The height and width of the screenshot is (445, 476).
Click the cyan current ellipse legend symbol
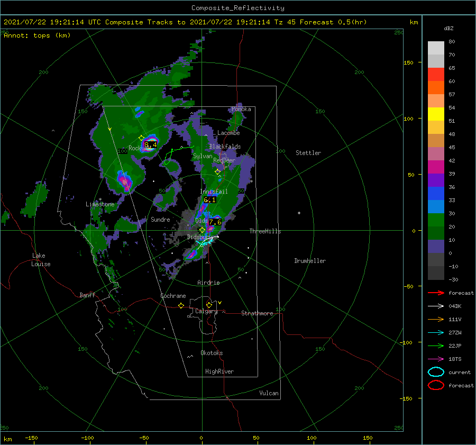436,372
